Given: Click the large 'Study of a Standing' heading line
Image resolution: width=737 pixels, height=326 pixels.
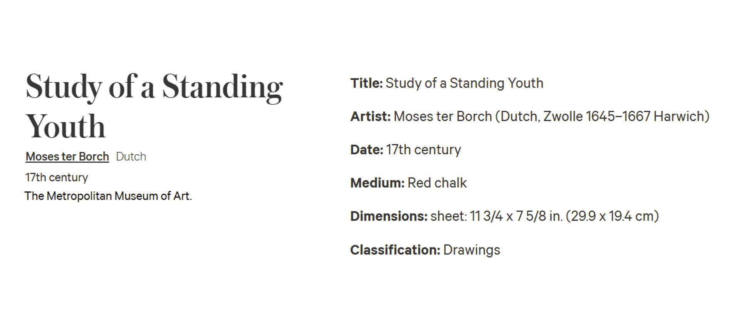Looking at the screenshot, I should click(154, 87).
